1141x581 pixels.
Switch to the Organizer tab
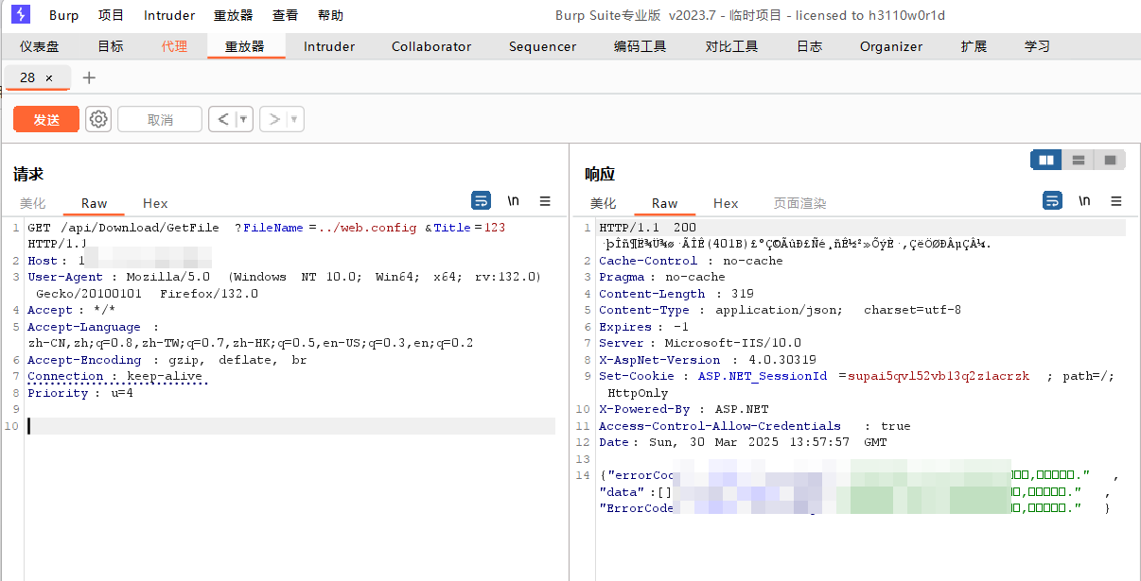(x=891, y=46)
